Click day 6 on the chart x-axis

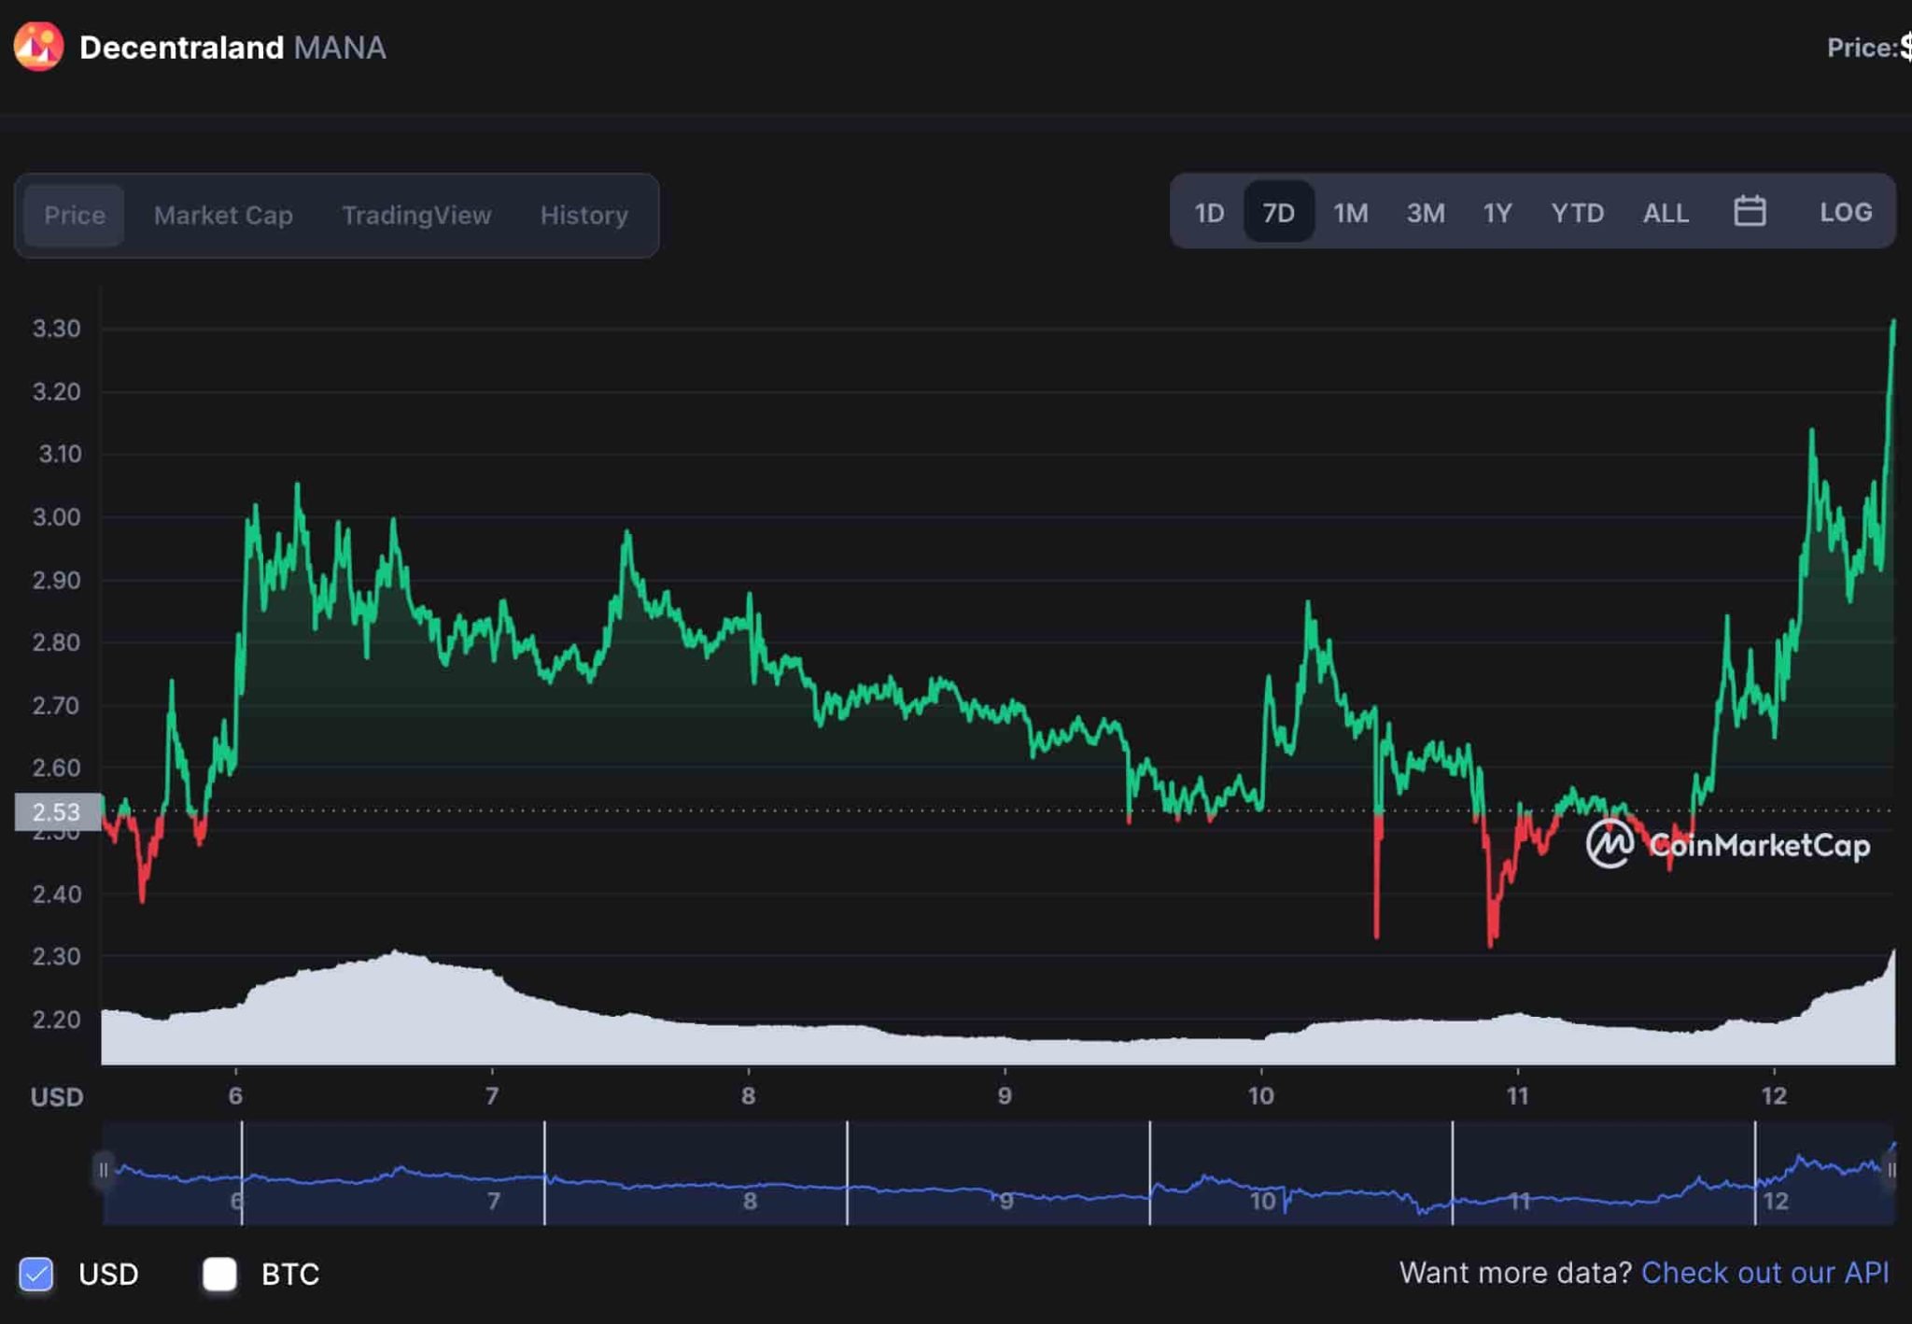point(235,1095)
